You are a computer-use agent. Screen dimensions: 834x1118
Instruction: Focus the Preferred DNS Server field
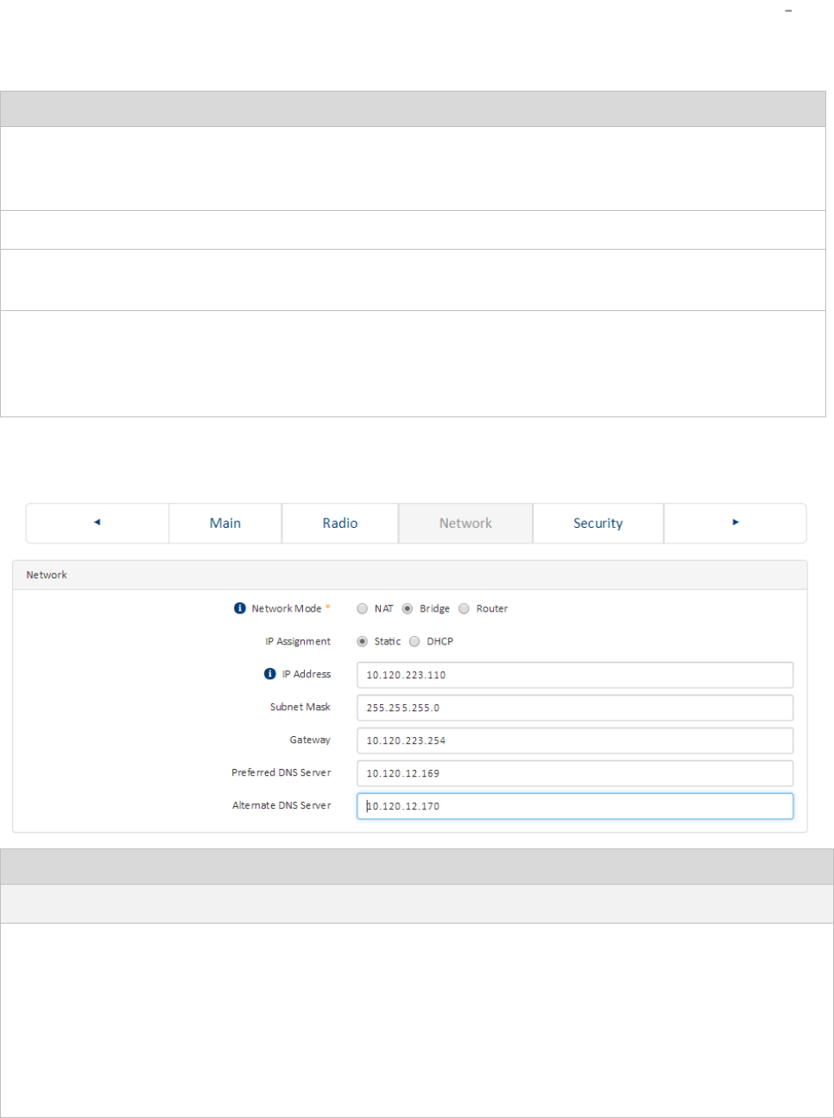[575, 773]
